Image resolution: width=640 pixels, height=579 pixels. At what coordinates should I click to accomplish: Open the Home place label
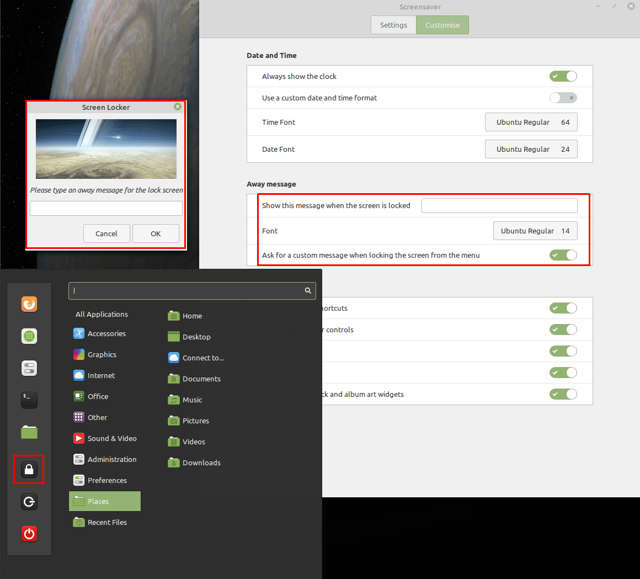(192, 316)
